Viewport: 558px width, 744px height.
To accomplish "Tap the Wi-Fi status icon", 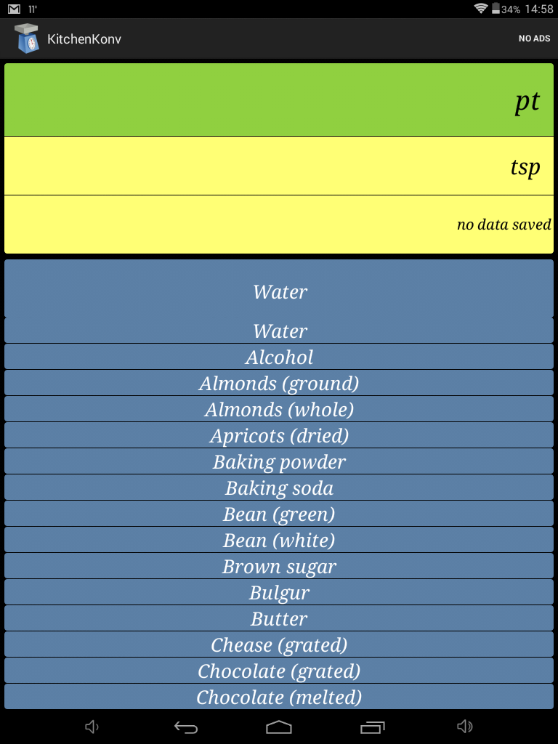I will click(x=480, y=9).
